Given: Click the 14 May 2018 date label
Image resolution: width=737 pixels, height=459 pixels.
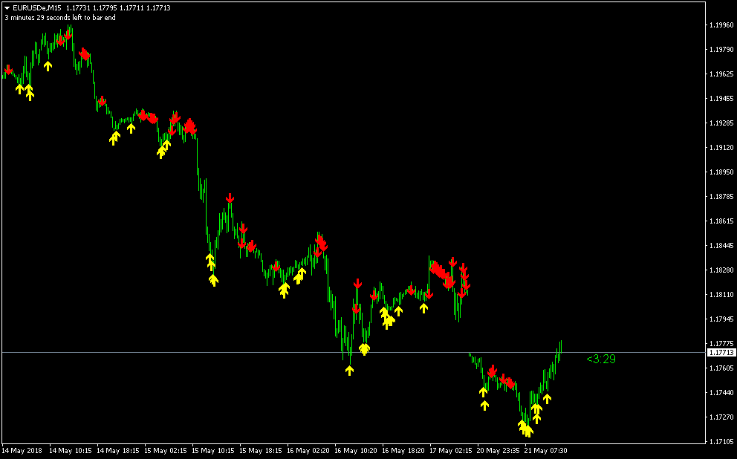Looking at the screenshot, I should tap(21, 450).
